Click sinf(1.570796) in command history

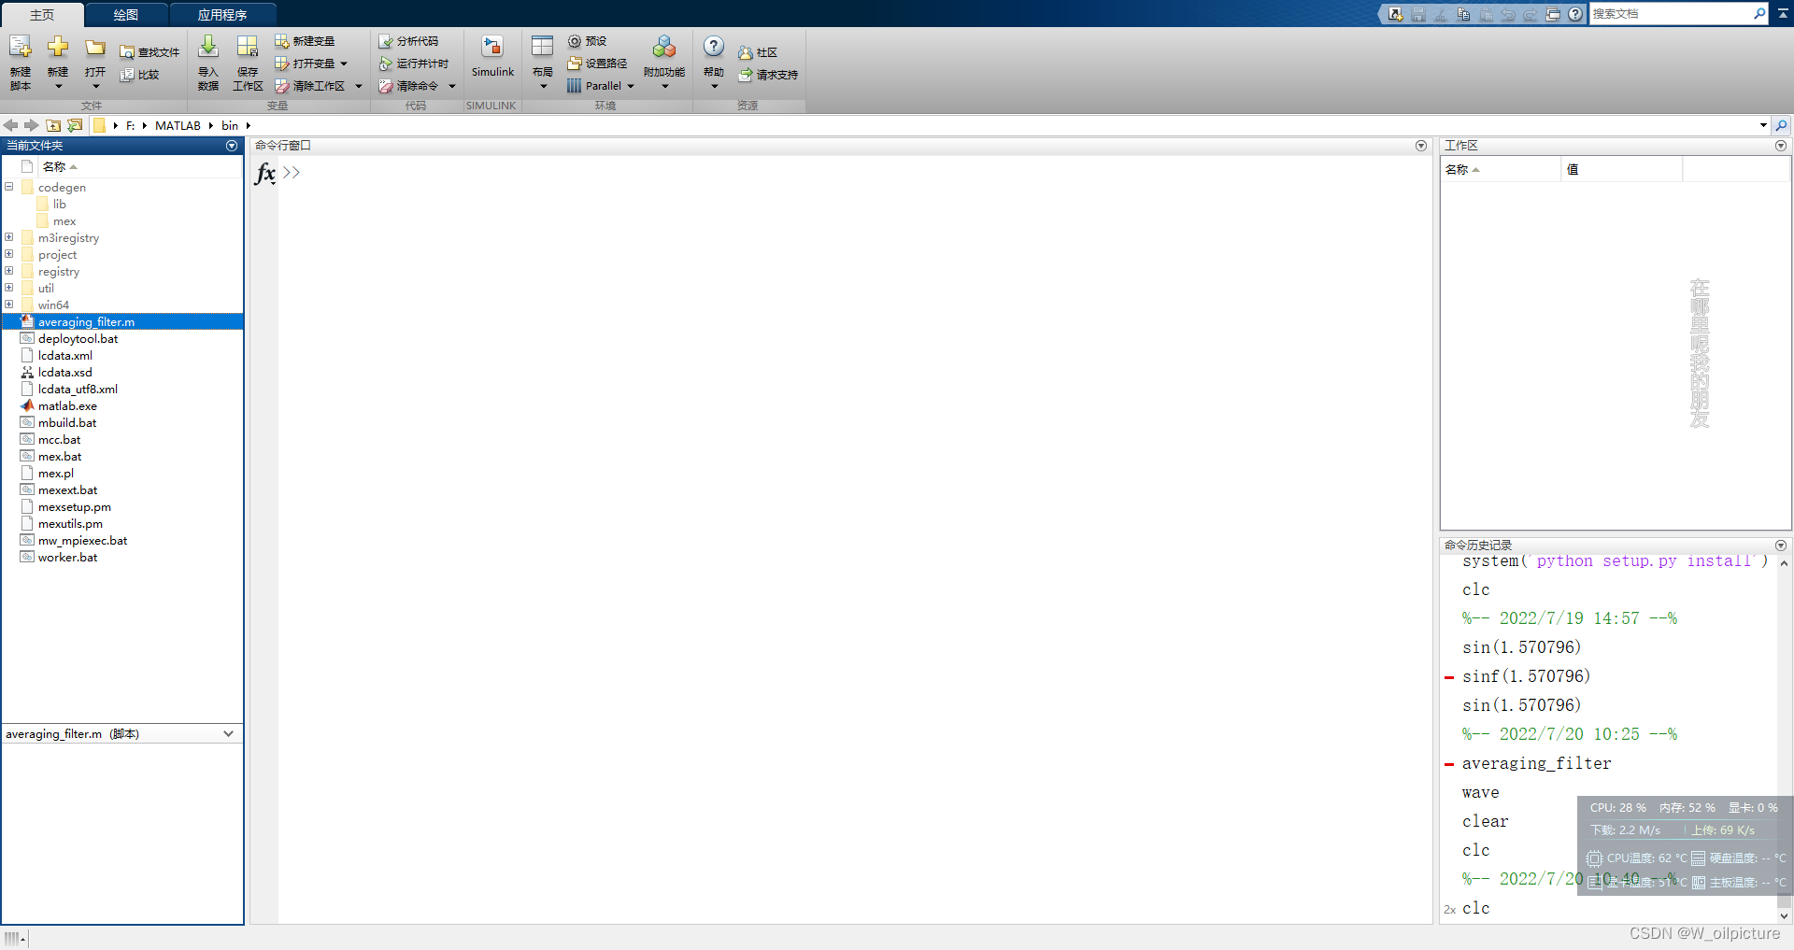tap(1526, 676)
